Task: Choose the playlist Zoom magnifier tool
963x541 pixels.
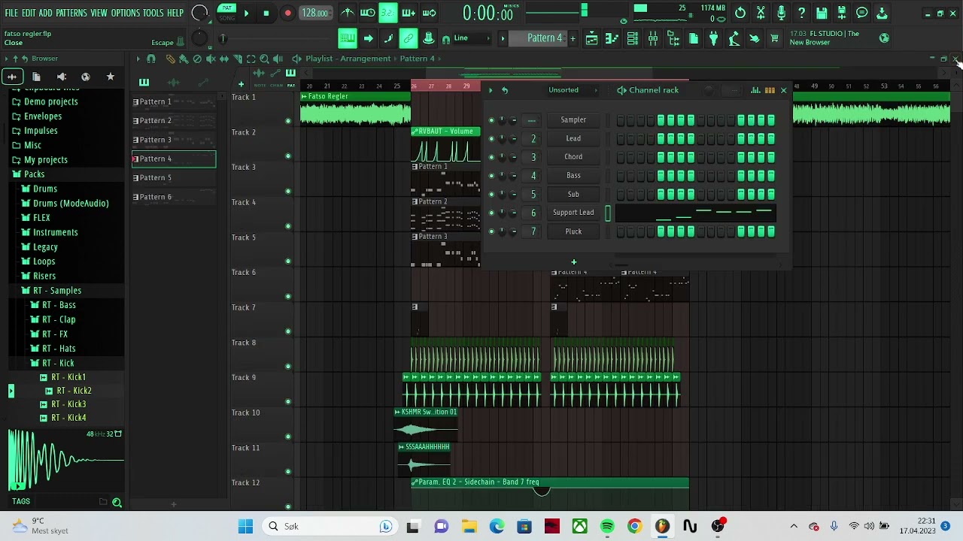Action: 264,59
